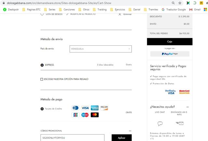Open the Series bookmark folder
208x141 pixels.
click(x=50, y=9)
